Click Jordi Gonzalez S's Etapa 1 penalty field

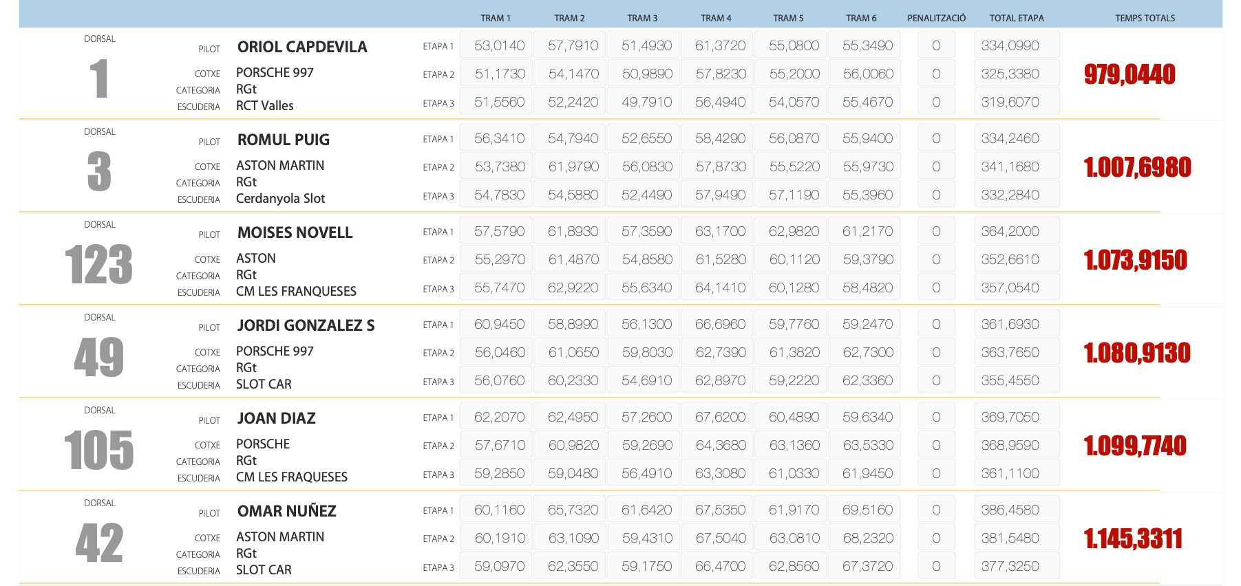click(x=935, y=324)
